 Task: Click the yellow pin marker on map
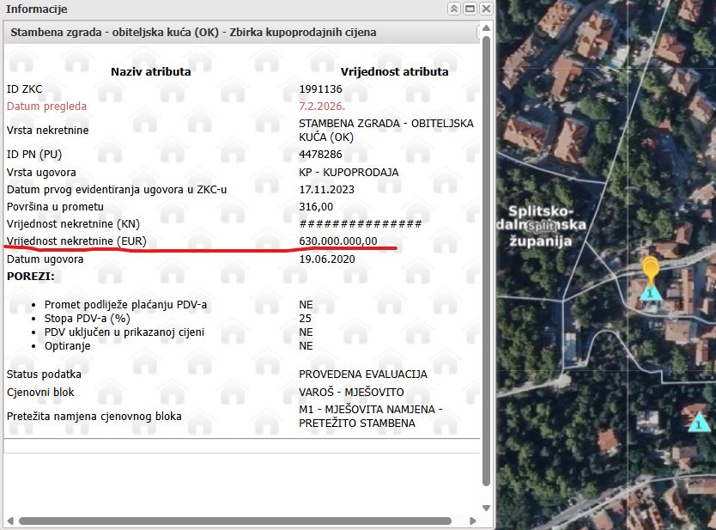(x=651, y=267)
